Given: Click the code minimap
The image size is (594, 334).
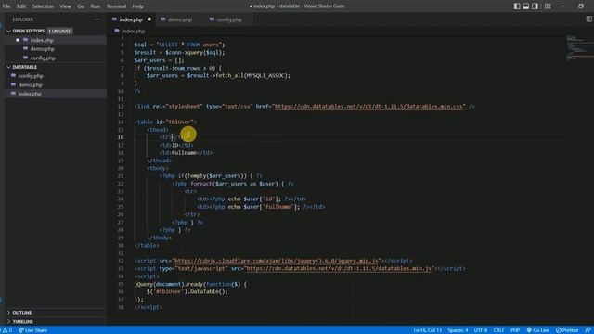Looking at the screenshot, I should coord(579,47).
